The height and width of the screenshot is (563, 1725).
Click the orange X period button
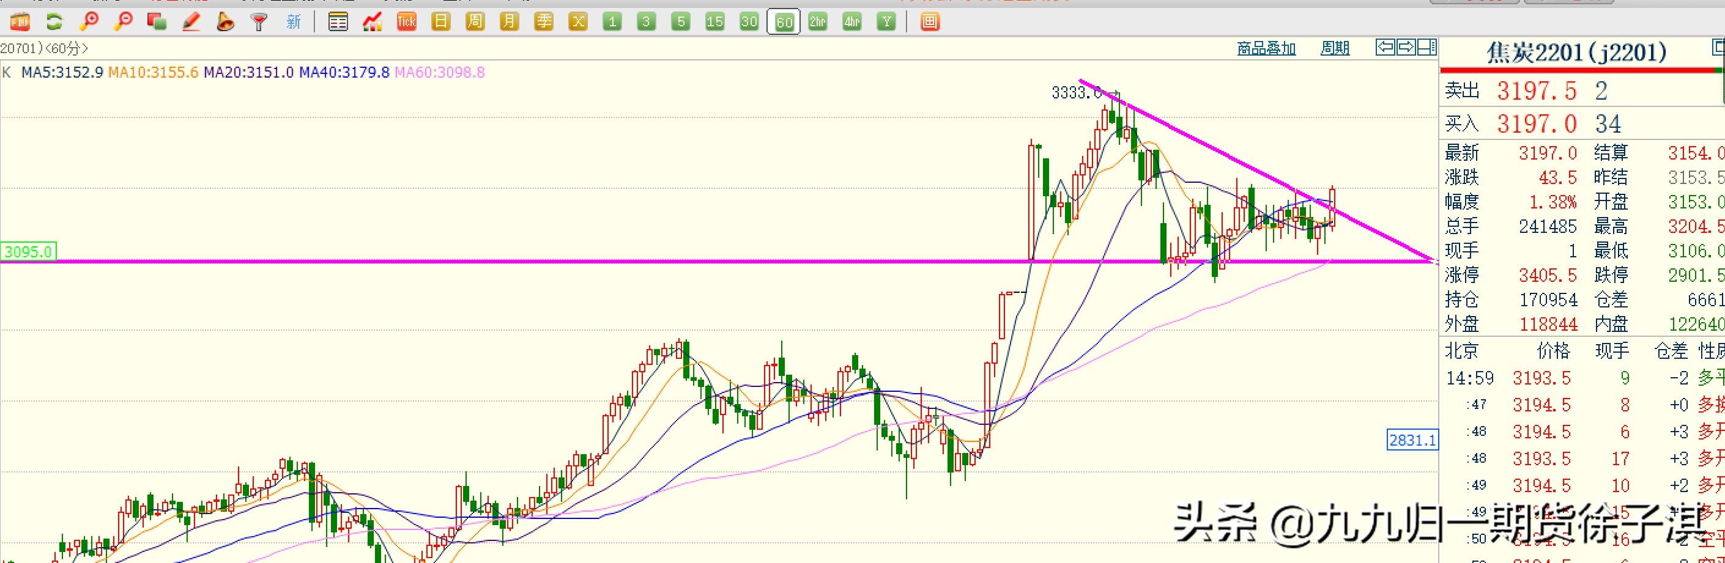(578, 22)
